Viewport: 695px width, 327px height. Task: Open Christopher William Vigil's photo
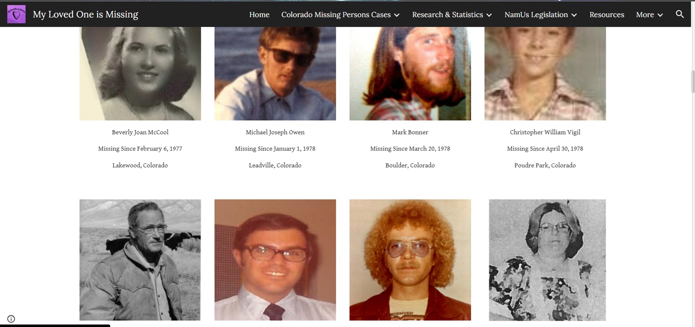pyautogui.click(x=545, y=73)
